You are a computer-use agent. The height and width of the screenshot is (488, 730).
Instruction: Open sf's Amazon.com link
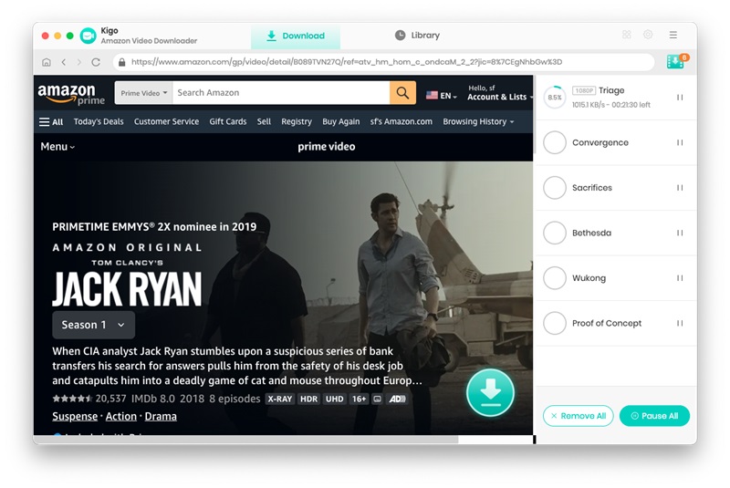point(401,121)
